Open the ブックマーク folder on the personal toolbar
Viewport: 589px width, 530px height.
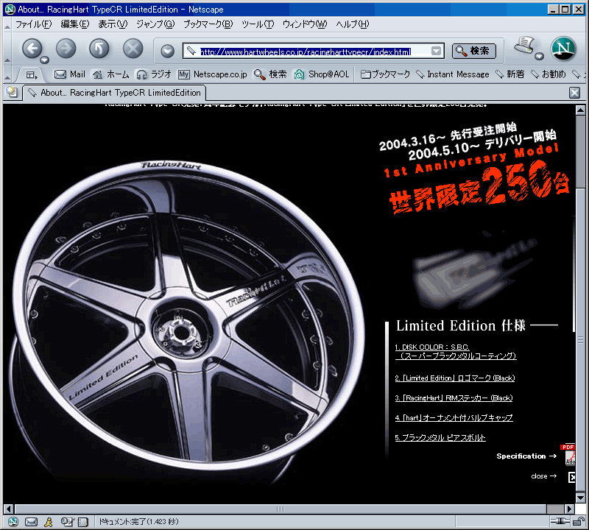pos(385,74)
